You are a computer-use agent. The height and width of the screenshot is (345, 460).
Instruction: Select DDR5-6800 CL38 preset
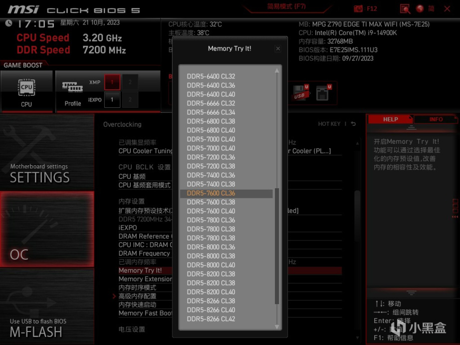(211, 121)
